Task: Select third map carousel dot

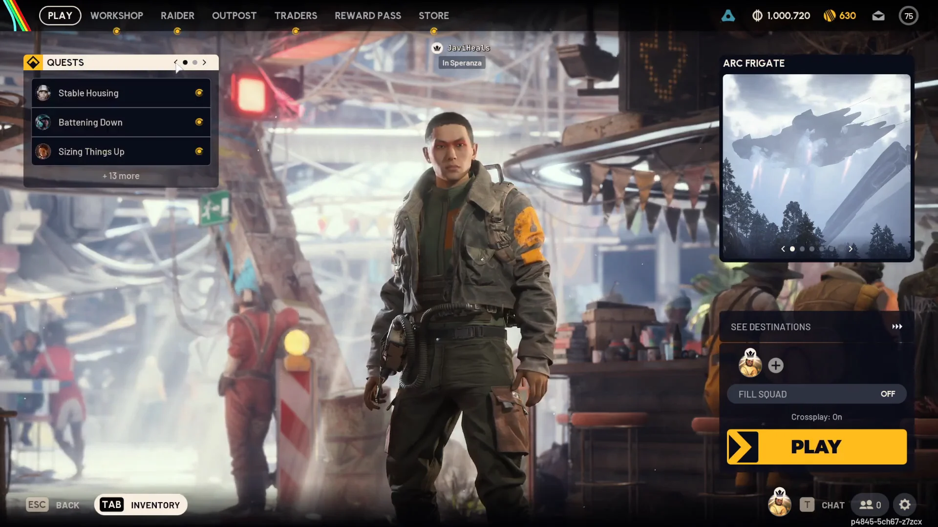Action: point(812,249)
